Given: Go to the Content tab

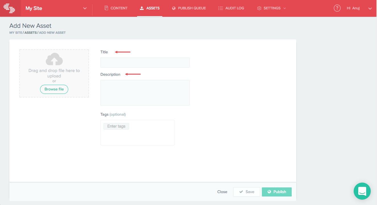Looking at the screenshot, I should pos(116,8).
